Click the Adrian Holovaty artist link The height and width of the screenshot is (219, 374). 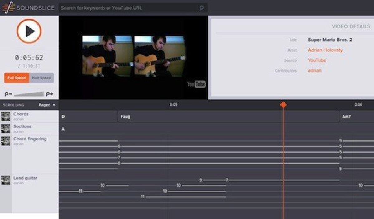coord(325,50)
